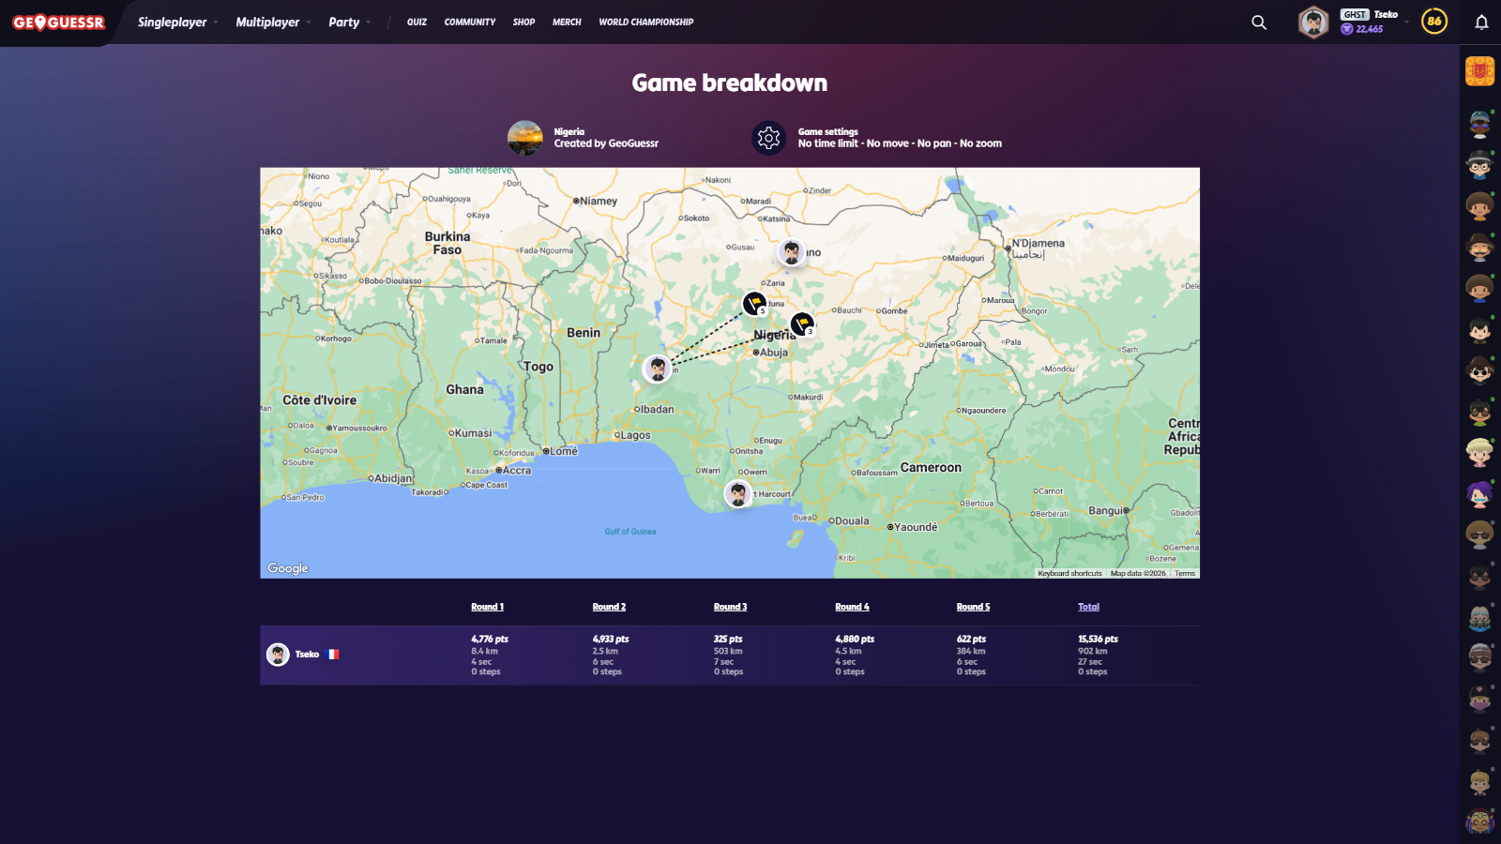Expand the Party dropdown

pyautogui.click(x=349, y=23)
